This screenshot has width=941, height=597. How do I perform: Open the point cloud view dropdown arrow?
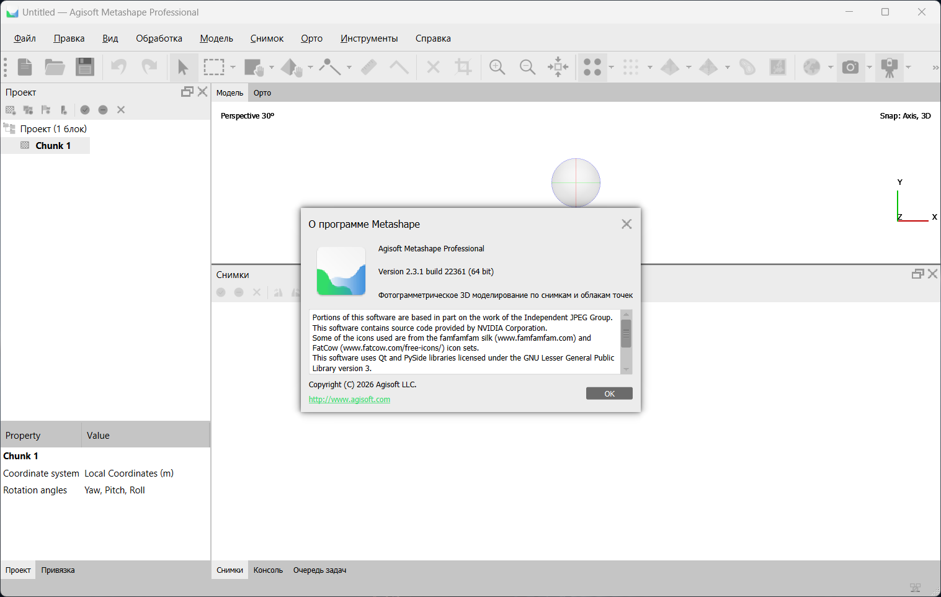click(x=611, y=67)
